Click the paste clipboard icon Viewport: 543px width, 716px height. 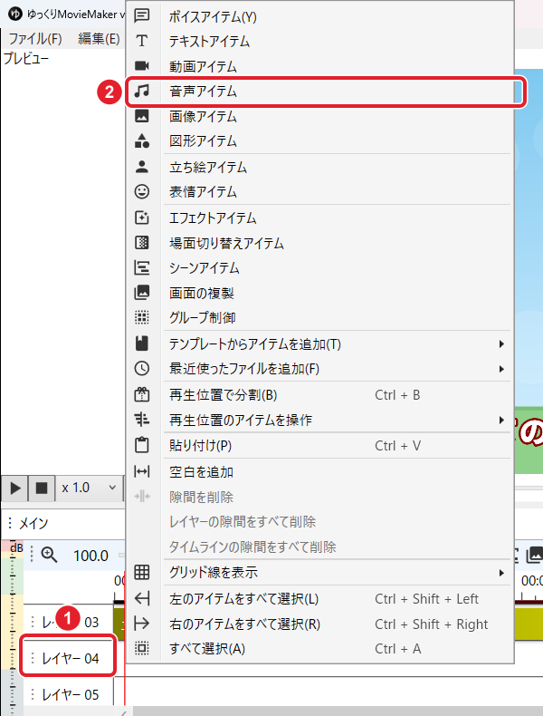tap(142, 445)
